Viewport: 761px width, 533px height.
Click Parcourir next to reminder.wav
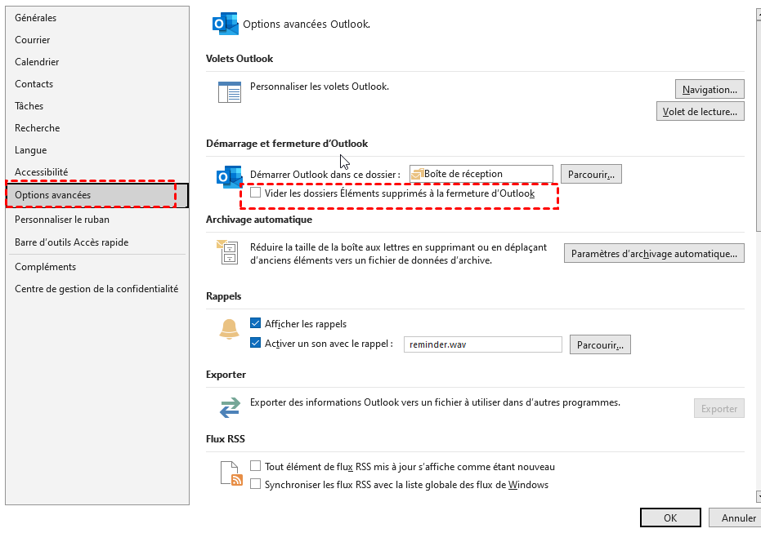click(x=600, y=344)
